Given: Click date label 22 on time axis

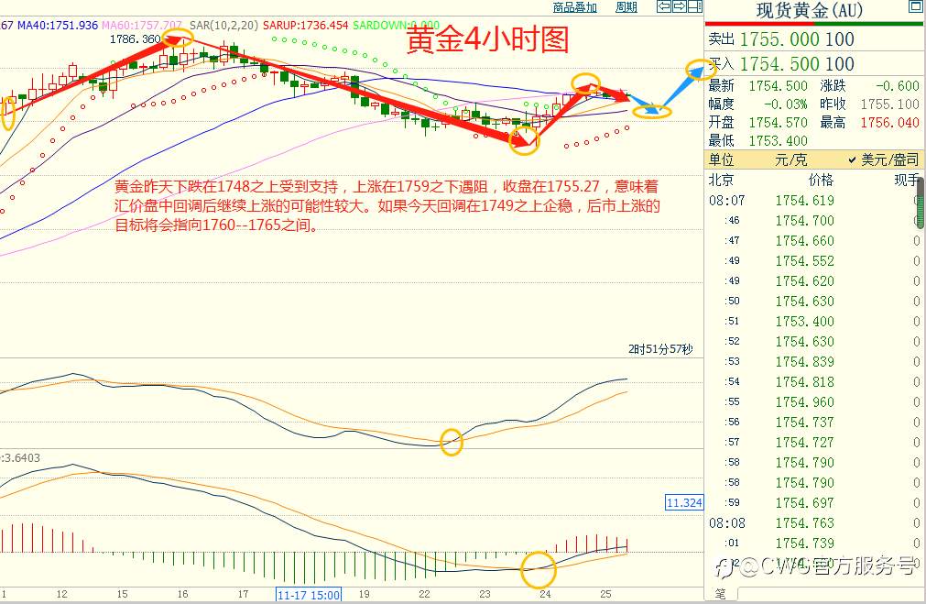Looking at the screenshot, I should [424, 594].
